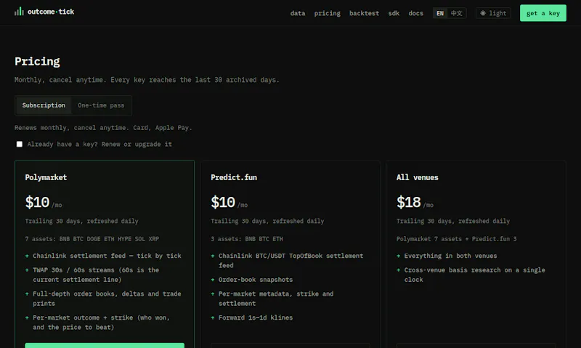
Task: Click the Pricing heading
Action: (37, 61)
